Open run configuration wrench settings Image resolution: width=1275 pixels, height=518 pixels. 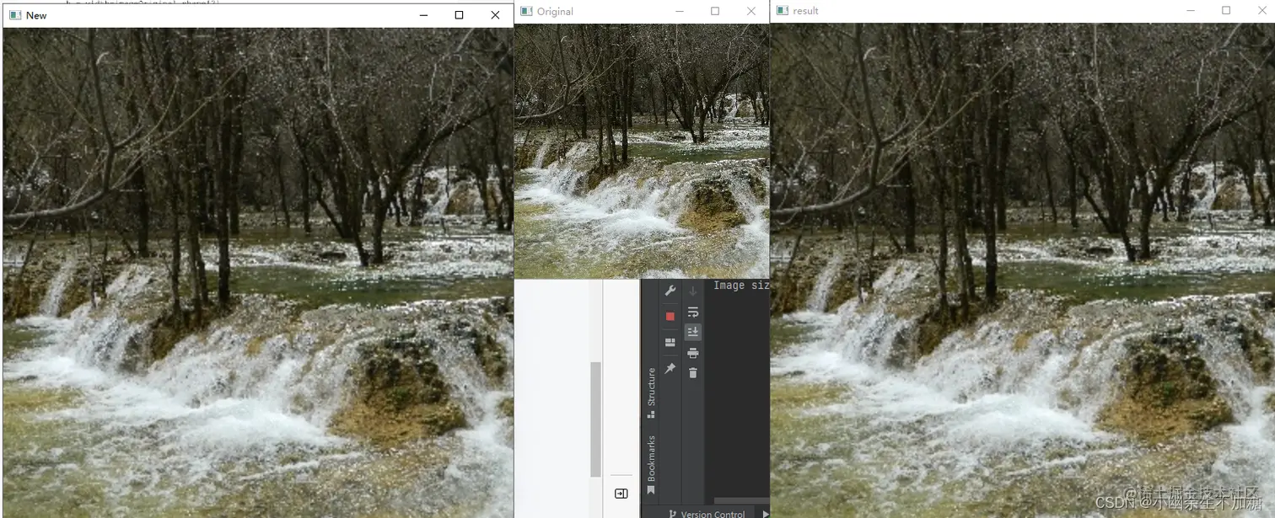pyautogui.click(x=670, y=291)
